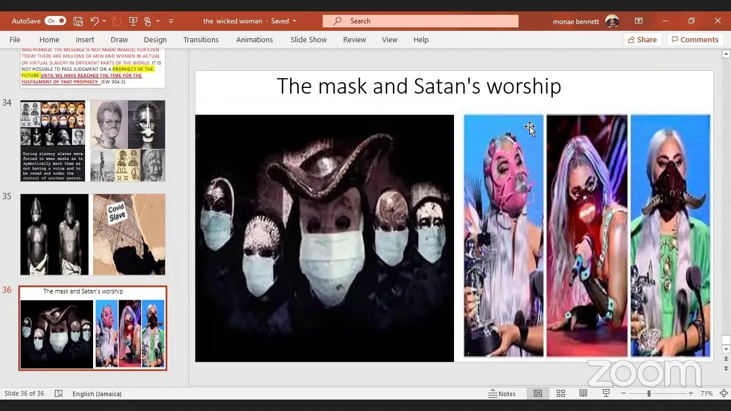Select slide 34 thumbnail

coord(93,141)
